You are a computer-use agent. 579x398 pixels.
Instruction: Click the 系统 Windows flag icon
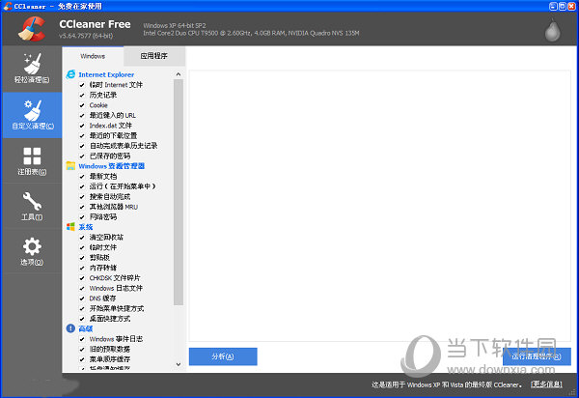pyautogui.click(x=70, y=227)
